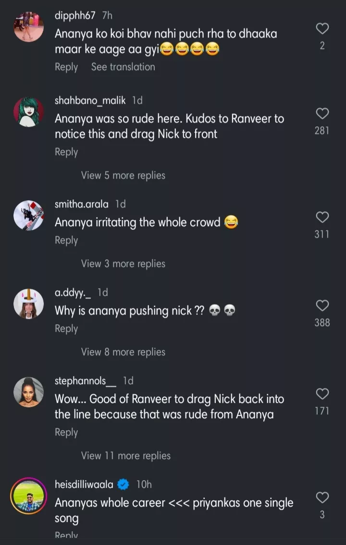This screenshot has width=346, height=545.
Task: Tap See translation on dipphh67's comment
Action: coord(123,67)
